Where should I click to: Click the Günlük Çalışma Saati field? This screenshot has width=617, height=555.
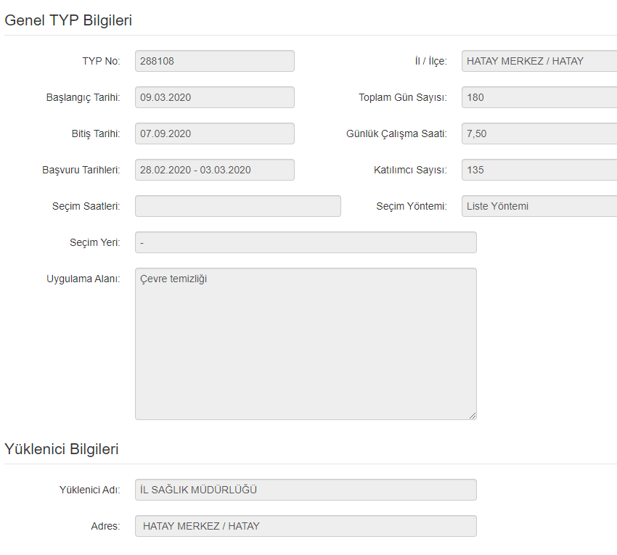point(539,133)
